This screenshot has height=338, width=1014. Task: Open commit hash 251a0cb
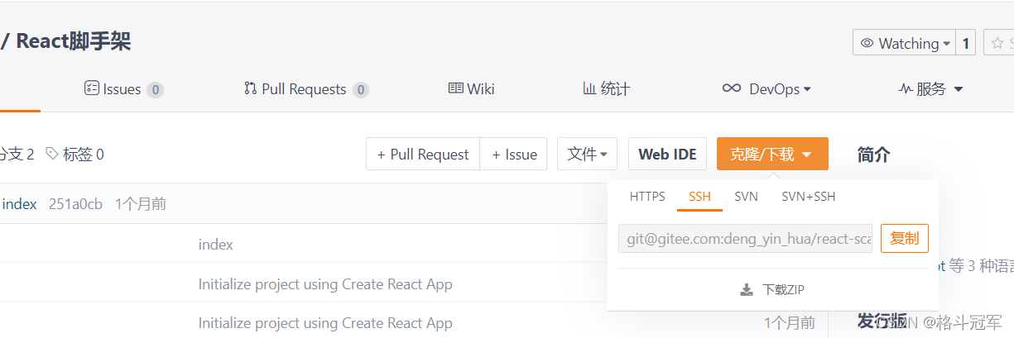[75, 203]
